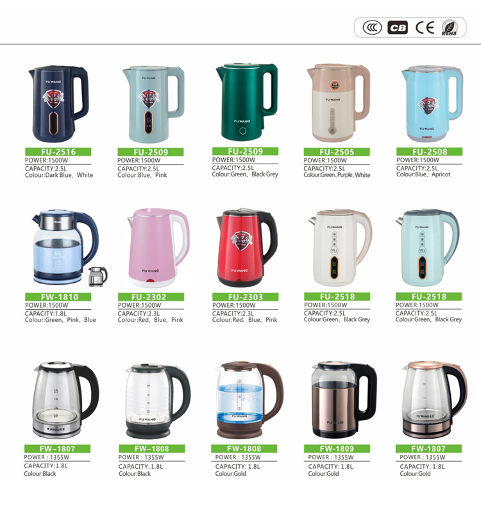This screenshot has height=513, width=481.
Task: Click the shield emblem on the red kettle
Action: coord(242,240)
